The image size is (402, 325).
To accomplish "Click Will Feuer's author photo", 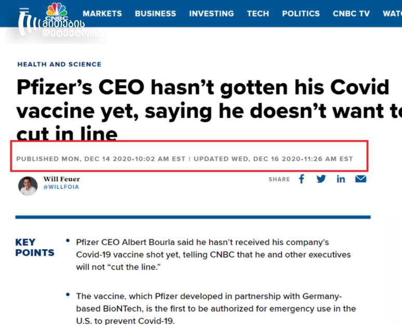I will tap(28, 186).
